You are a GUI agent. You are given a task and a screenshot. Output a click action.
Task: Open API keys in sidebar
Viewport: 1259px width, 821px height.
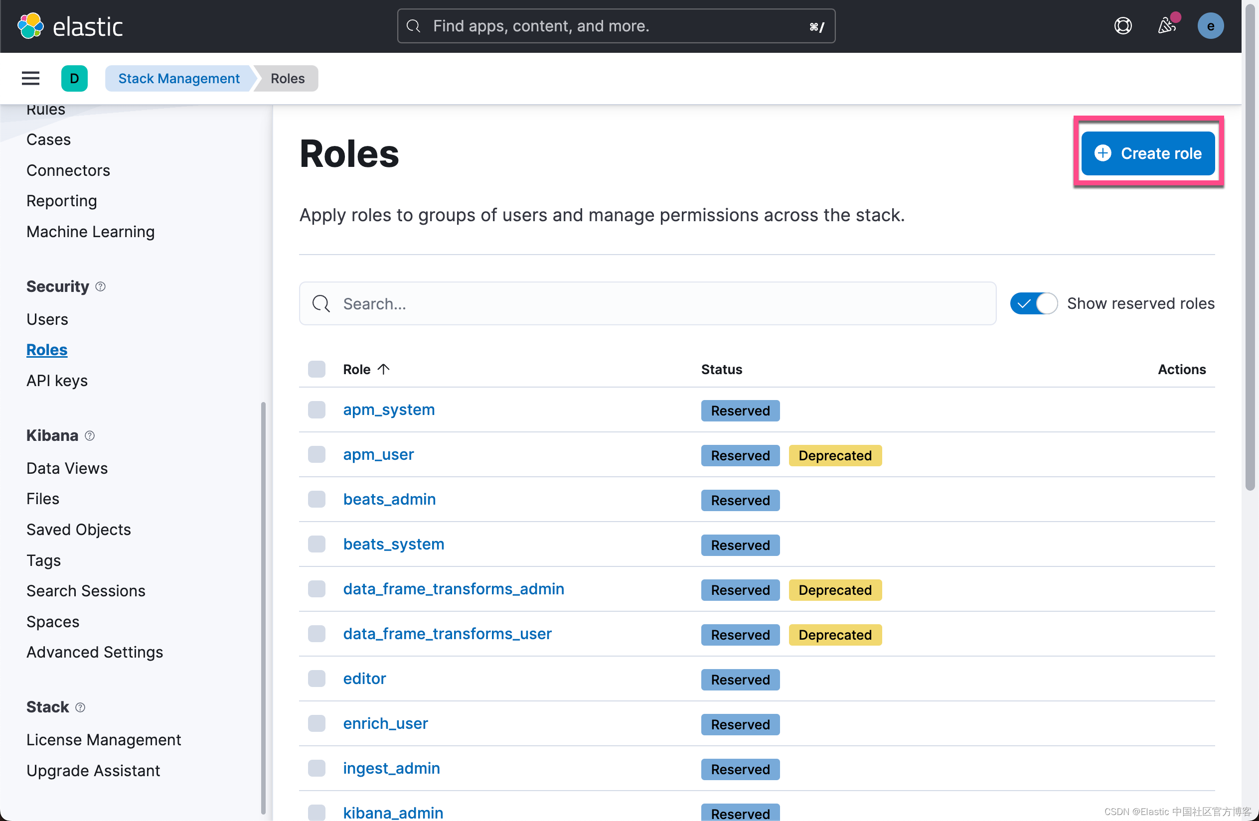click(57, 381)
